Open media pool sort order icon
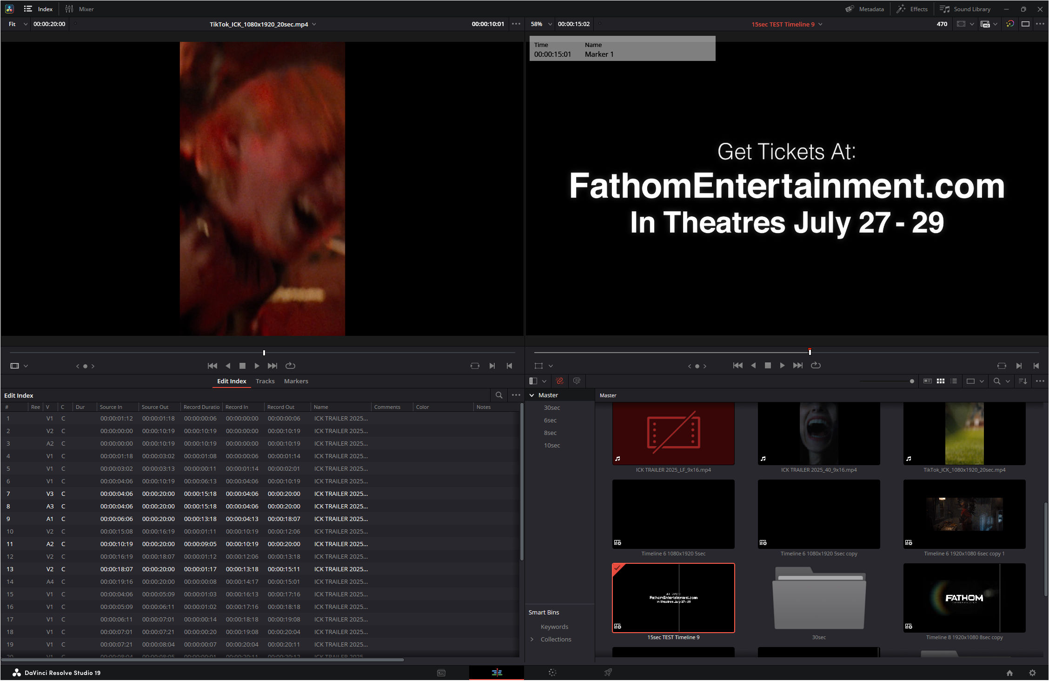 (1023, 381)
